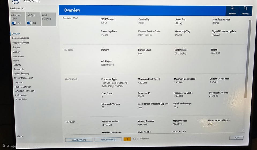Open System Logs section
The height and width of the screenshot is (150, 257).
pos(21,99)
